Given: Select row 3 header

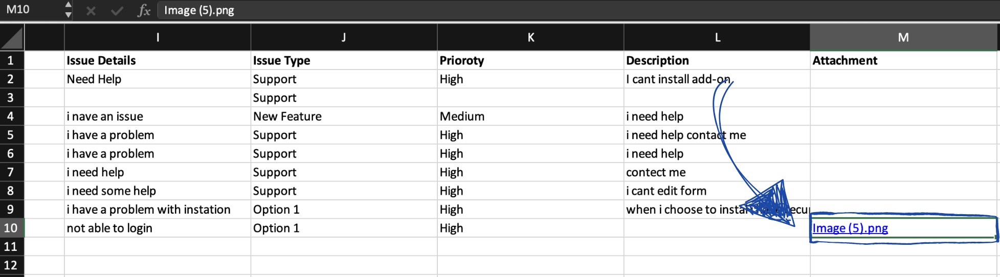Looking at the screenshot, I should click(x=11, y=98).
